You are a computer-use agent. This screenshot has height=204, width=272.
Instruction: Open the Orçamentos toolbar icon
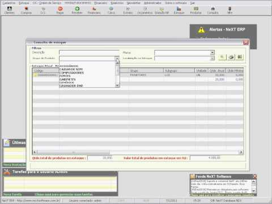[x=145, y=10]
